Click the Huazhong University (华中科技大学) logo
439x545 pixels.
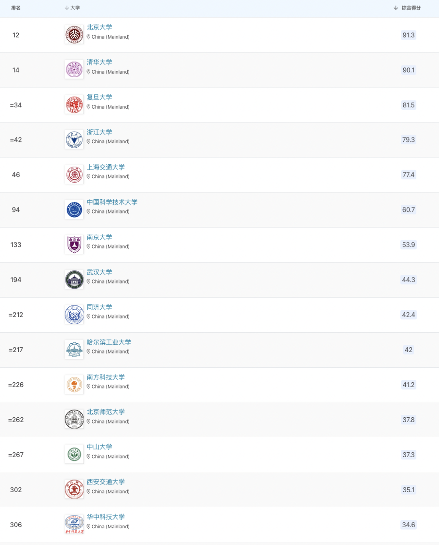[74, 525]
